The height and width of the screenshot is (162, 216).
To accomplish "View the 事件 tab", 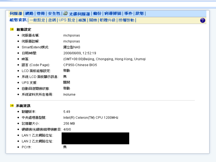I will [x=128, y=13].
